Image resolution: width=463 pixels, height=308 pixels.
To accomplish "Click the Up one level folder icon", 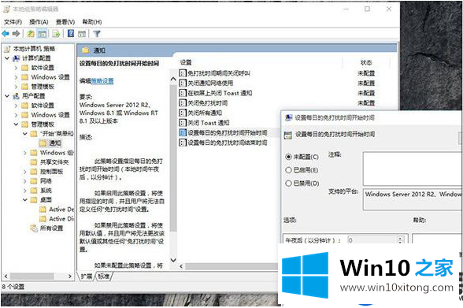I will pos(31,34).
